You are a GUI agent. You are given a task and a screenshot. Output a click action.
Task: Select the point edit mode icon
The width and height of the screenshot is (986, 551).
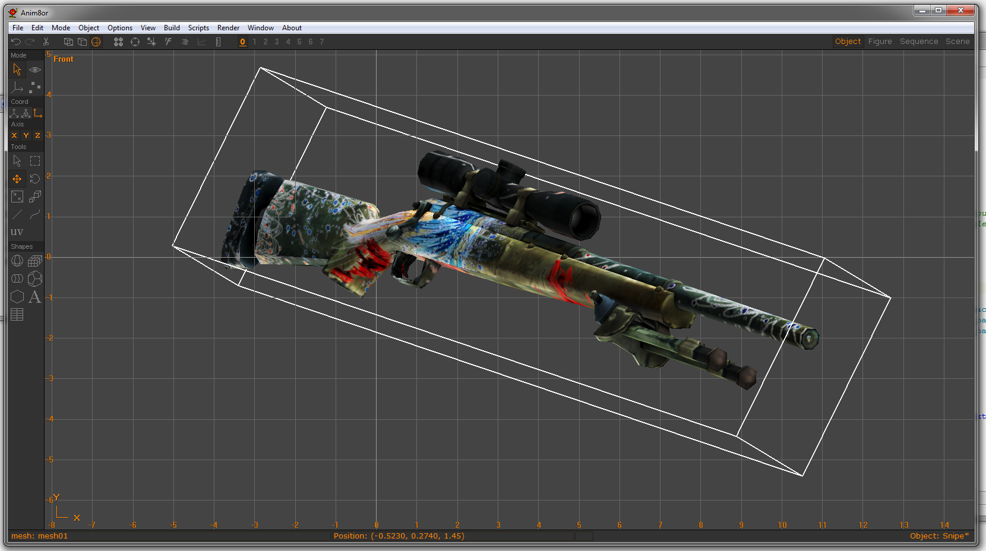click(35, 87)
